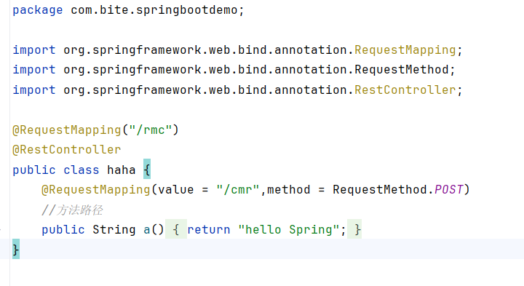This screenshot has height=286, width=524.
Task: Click the String return type
Action: pyautogui.click(x=114, y=230)
